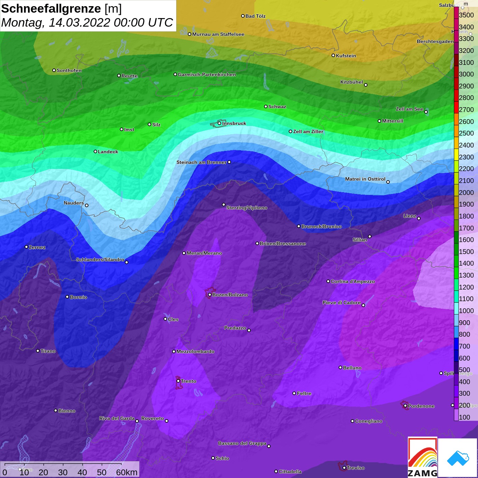Click the Trento city marker dot
478x478 pixels.
pos(178,381)
